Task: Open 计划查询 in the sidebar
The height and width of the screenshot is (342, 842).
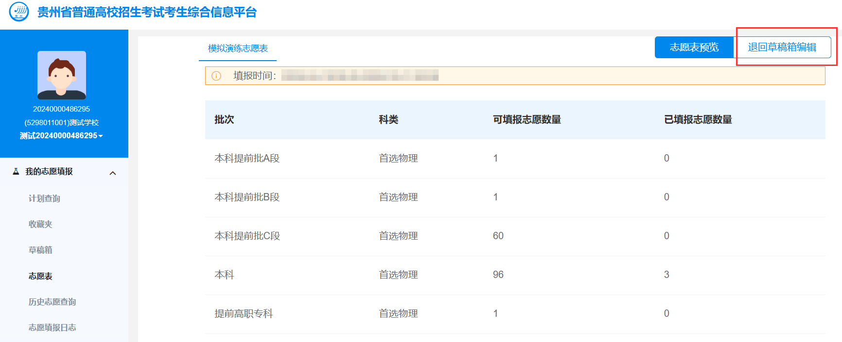Action: [44, 198]
